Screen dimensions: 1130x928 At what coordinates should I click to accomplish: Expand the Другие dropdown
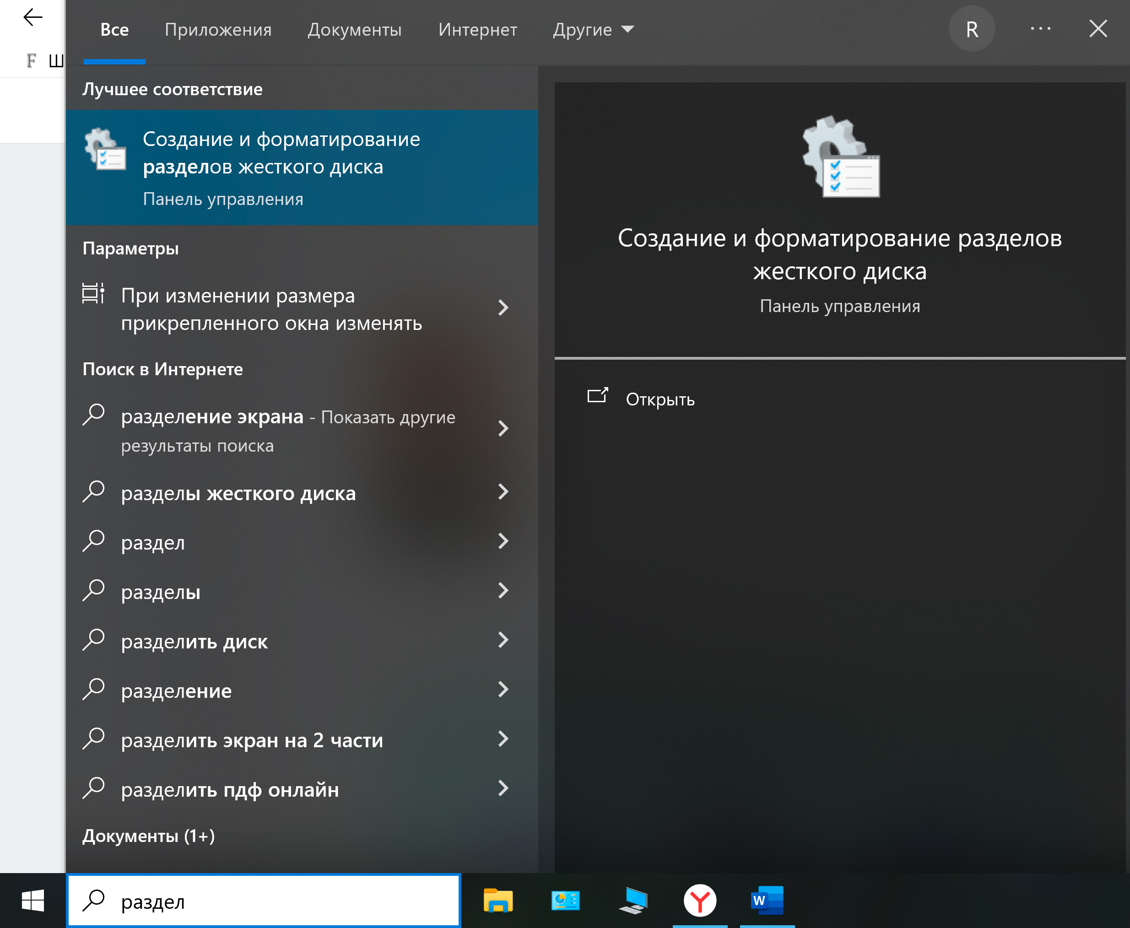[x=593, y=30]
